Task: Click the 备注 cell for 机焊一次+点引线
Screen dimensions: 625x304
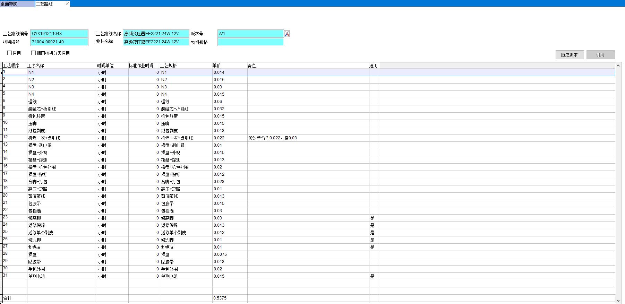Action: pos(308,138)
